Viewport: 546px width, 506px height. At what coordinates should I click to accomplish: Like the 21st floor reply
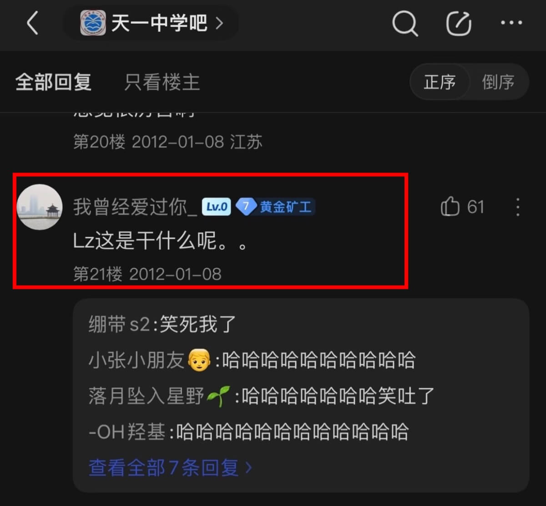click(462, 207)
